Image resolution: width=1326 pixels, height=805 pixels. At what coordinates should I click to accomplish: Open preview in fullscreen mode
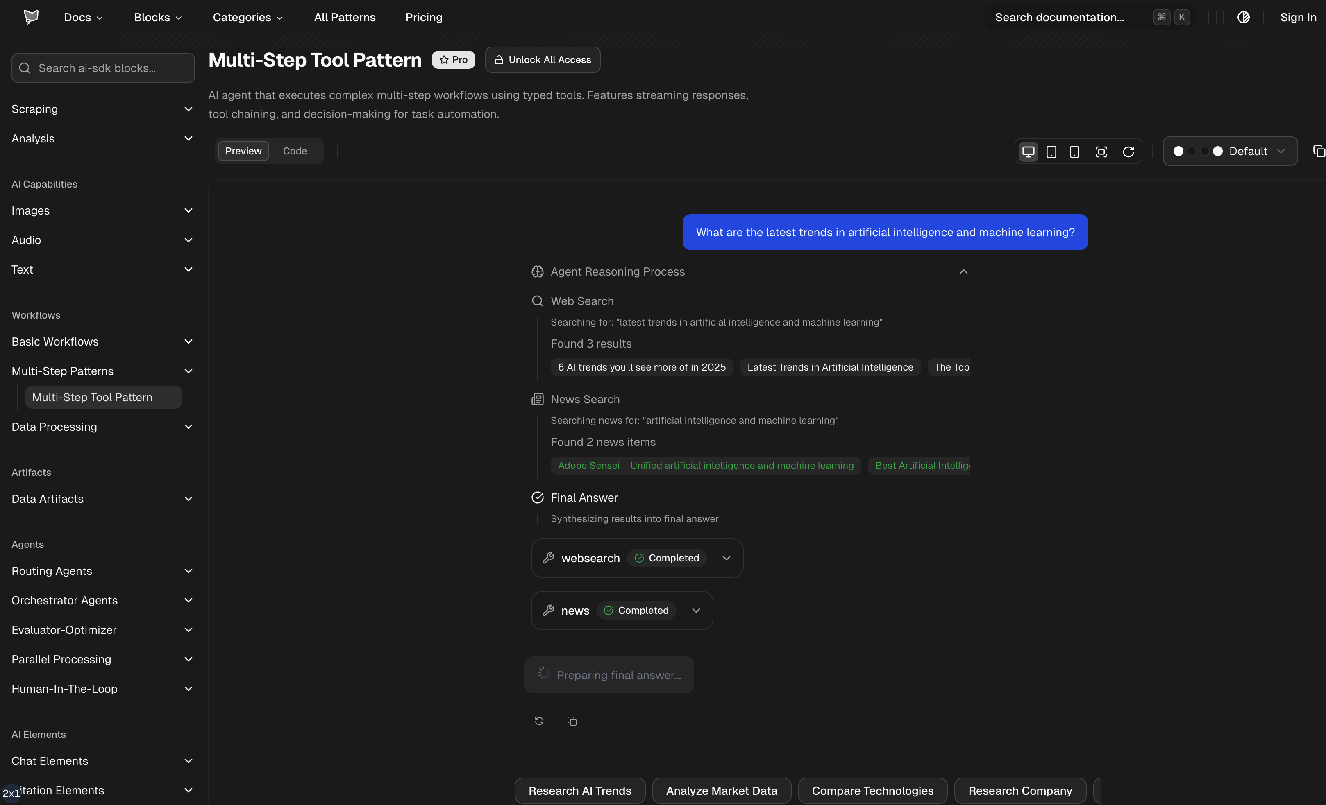[x=1101, y=151]
